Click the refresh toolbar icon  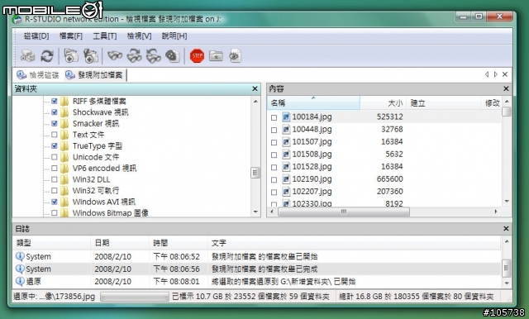click(x=47, y=56)
